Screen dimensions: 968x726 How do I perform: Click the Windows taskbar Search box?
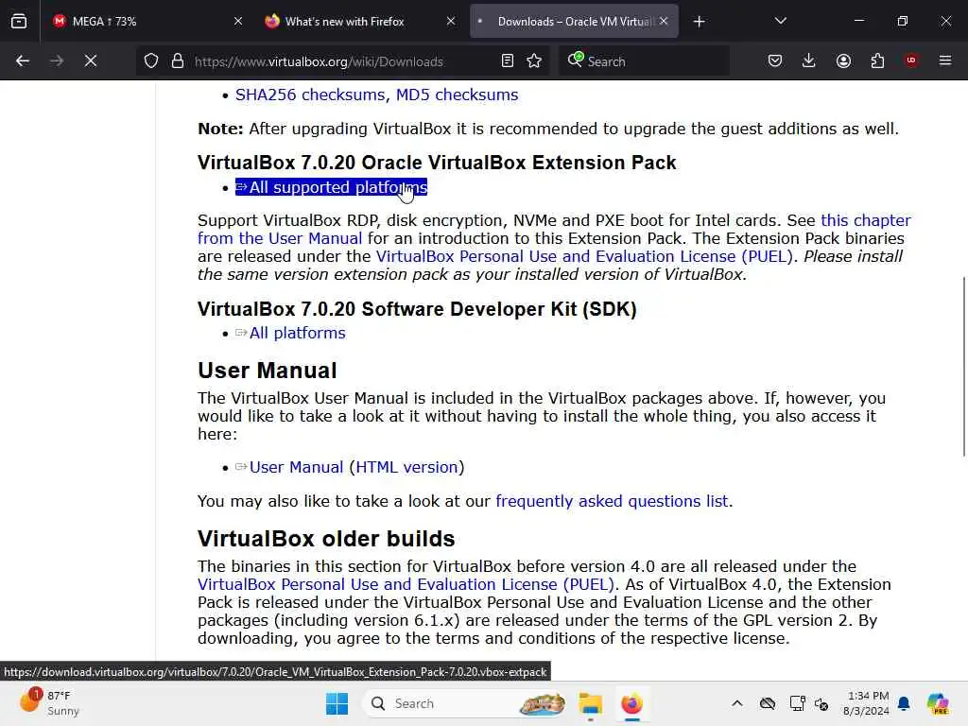point(466,703)
